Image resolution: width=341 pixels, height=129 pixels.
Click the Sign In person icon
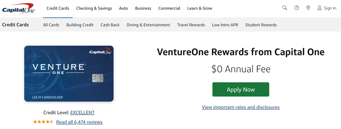coord(320,8)
